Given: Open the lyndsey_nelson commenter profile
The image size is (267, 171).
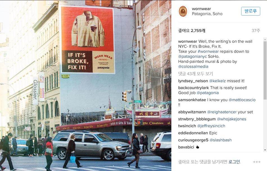Looking at the screenshot, I should [x=193, y=81].
